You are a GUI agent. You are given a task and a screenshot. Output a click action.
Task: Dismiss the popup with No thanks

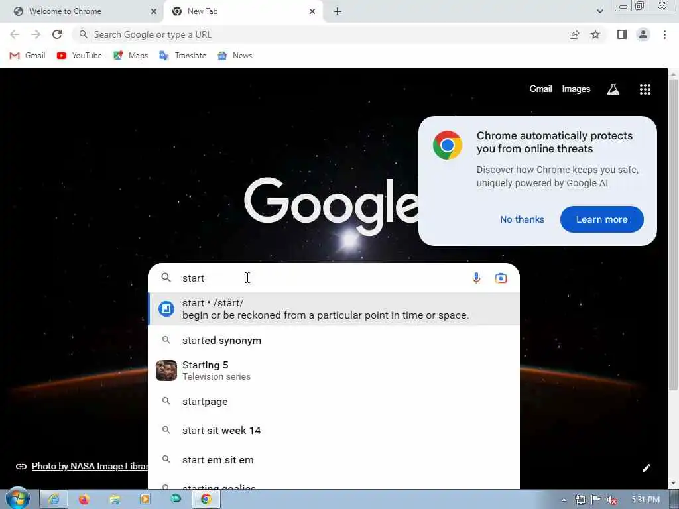[523, 219]
